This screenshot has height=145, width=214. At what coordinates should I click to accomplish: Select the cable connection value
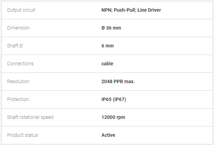(107, 64)
